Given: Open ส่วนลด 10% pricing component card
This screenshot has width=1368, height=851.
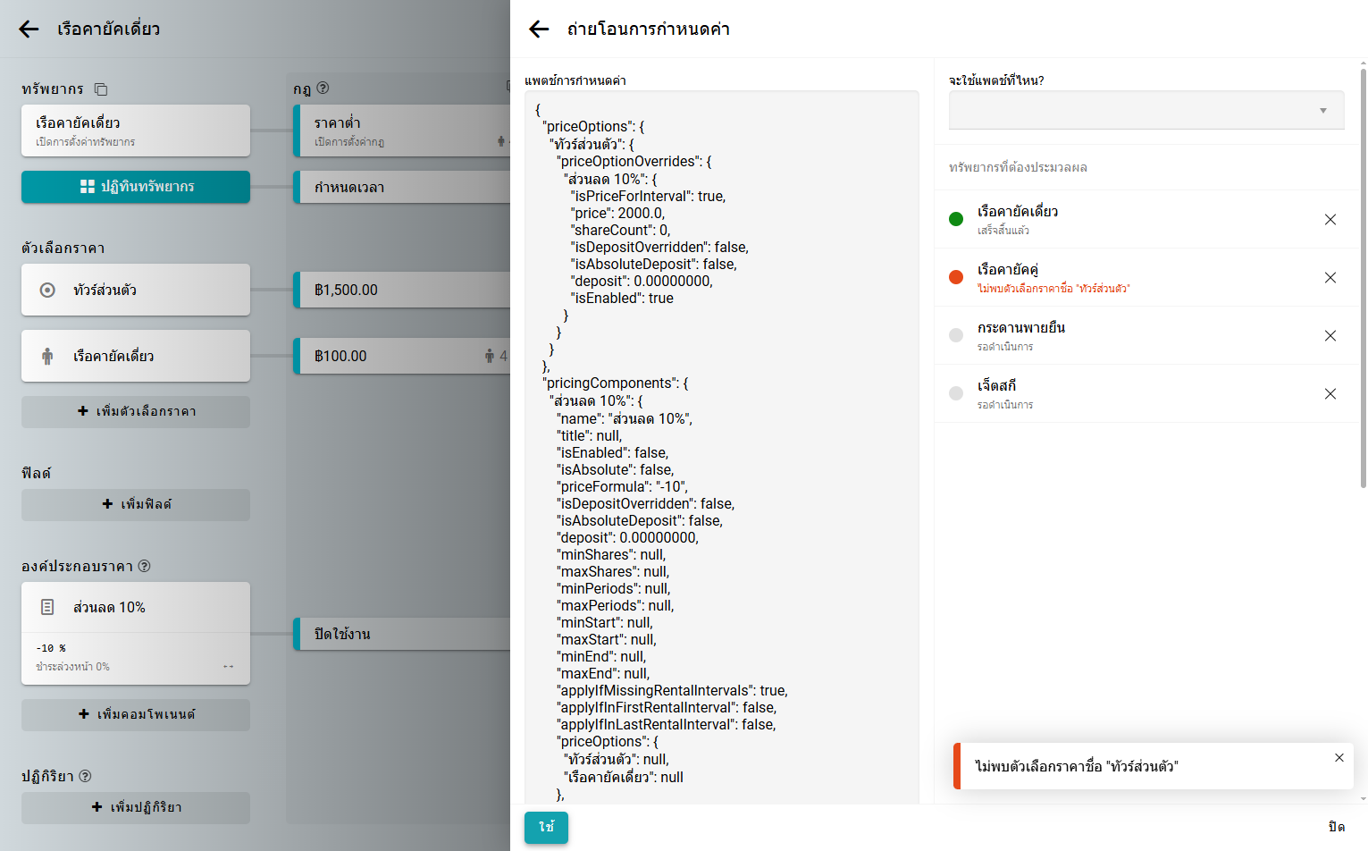Looking at the screenshot, I should 136,608.
